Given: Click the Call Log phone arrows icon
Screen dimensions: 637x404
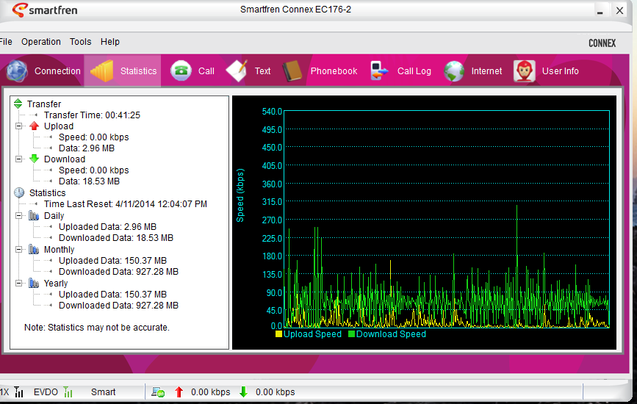Looking at the screenshot, I should click(x=379, y=71).
